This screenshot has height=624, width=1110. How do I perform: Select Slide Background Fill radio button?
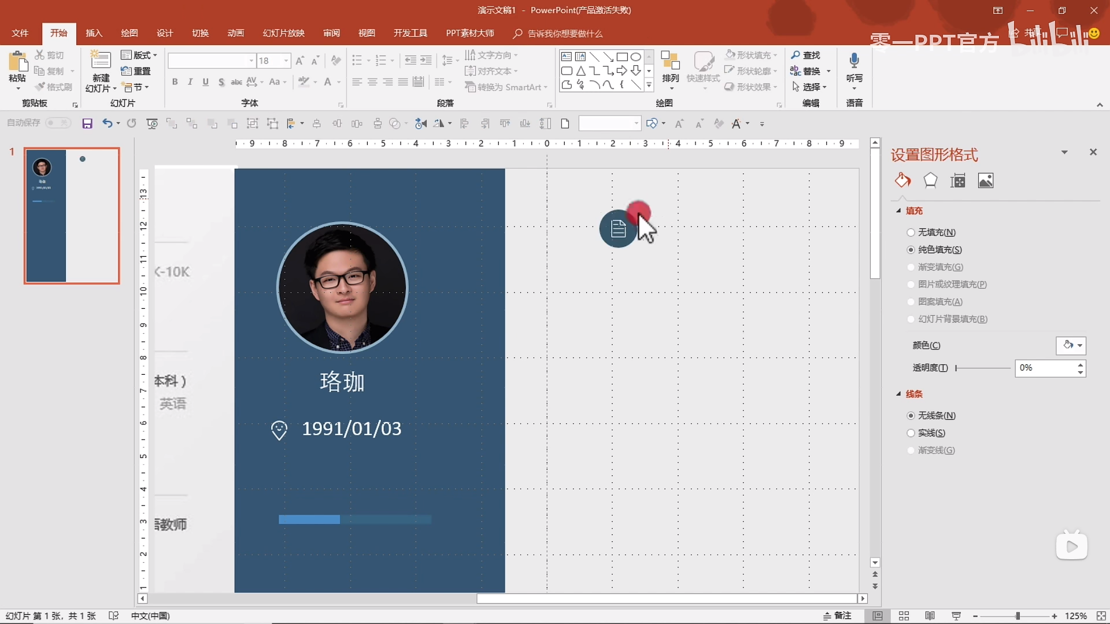(x=911, y=319)
